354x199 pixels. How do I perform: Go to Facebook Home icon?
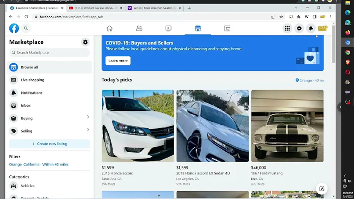pos(110,28)
